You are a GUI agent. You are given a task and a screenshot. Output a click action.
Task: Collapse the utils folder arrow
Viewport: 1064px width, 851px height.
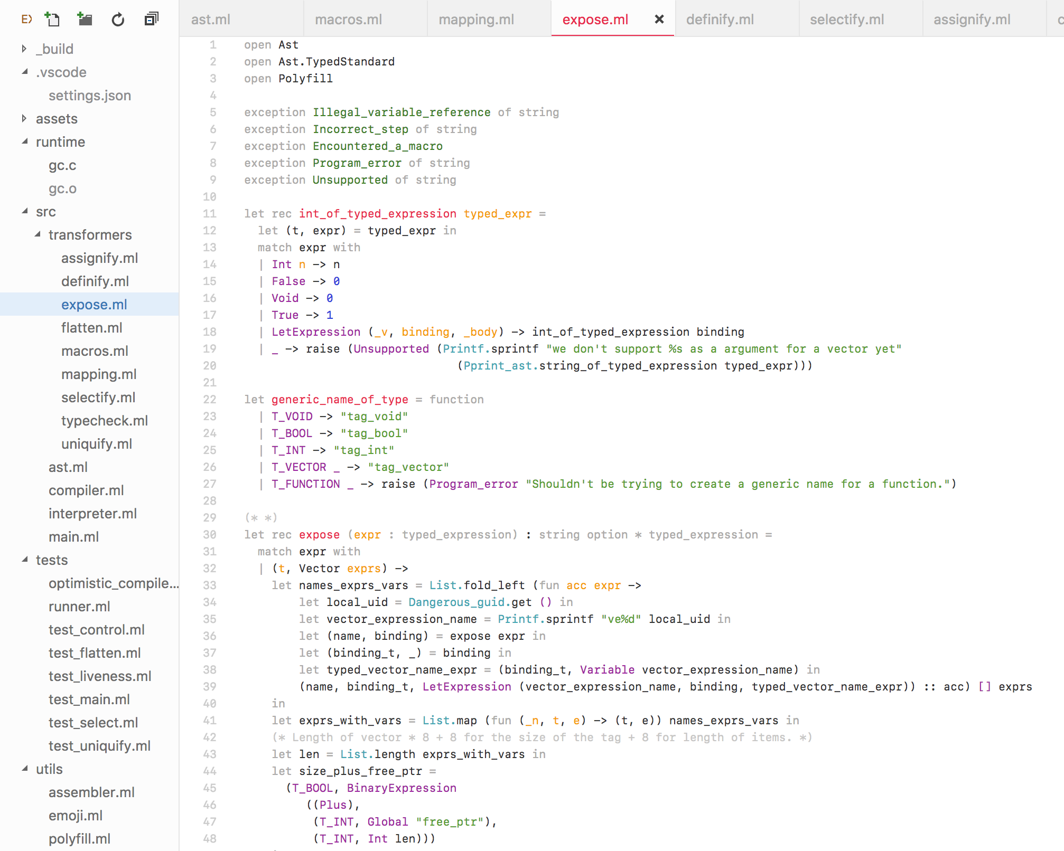pos(24,769)
